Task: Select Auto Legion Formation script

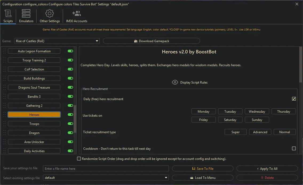Action: tap(34, 51)
